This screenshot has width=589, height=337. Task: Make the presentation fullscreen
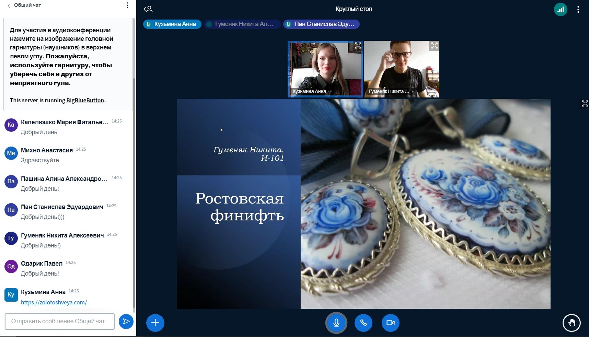tap(585, 104)
